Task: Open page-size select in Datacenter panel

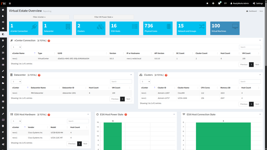Action: pos(16,82)
